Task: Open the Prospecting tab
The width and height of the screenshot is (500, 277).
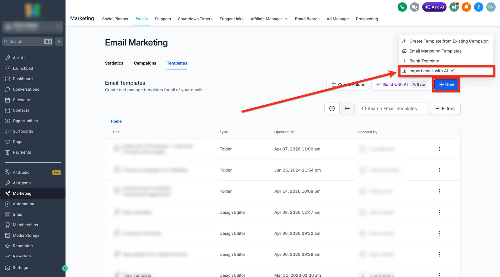Action: (x=367, y=19)
